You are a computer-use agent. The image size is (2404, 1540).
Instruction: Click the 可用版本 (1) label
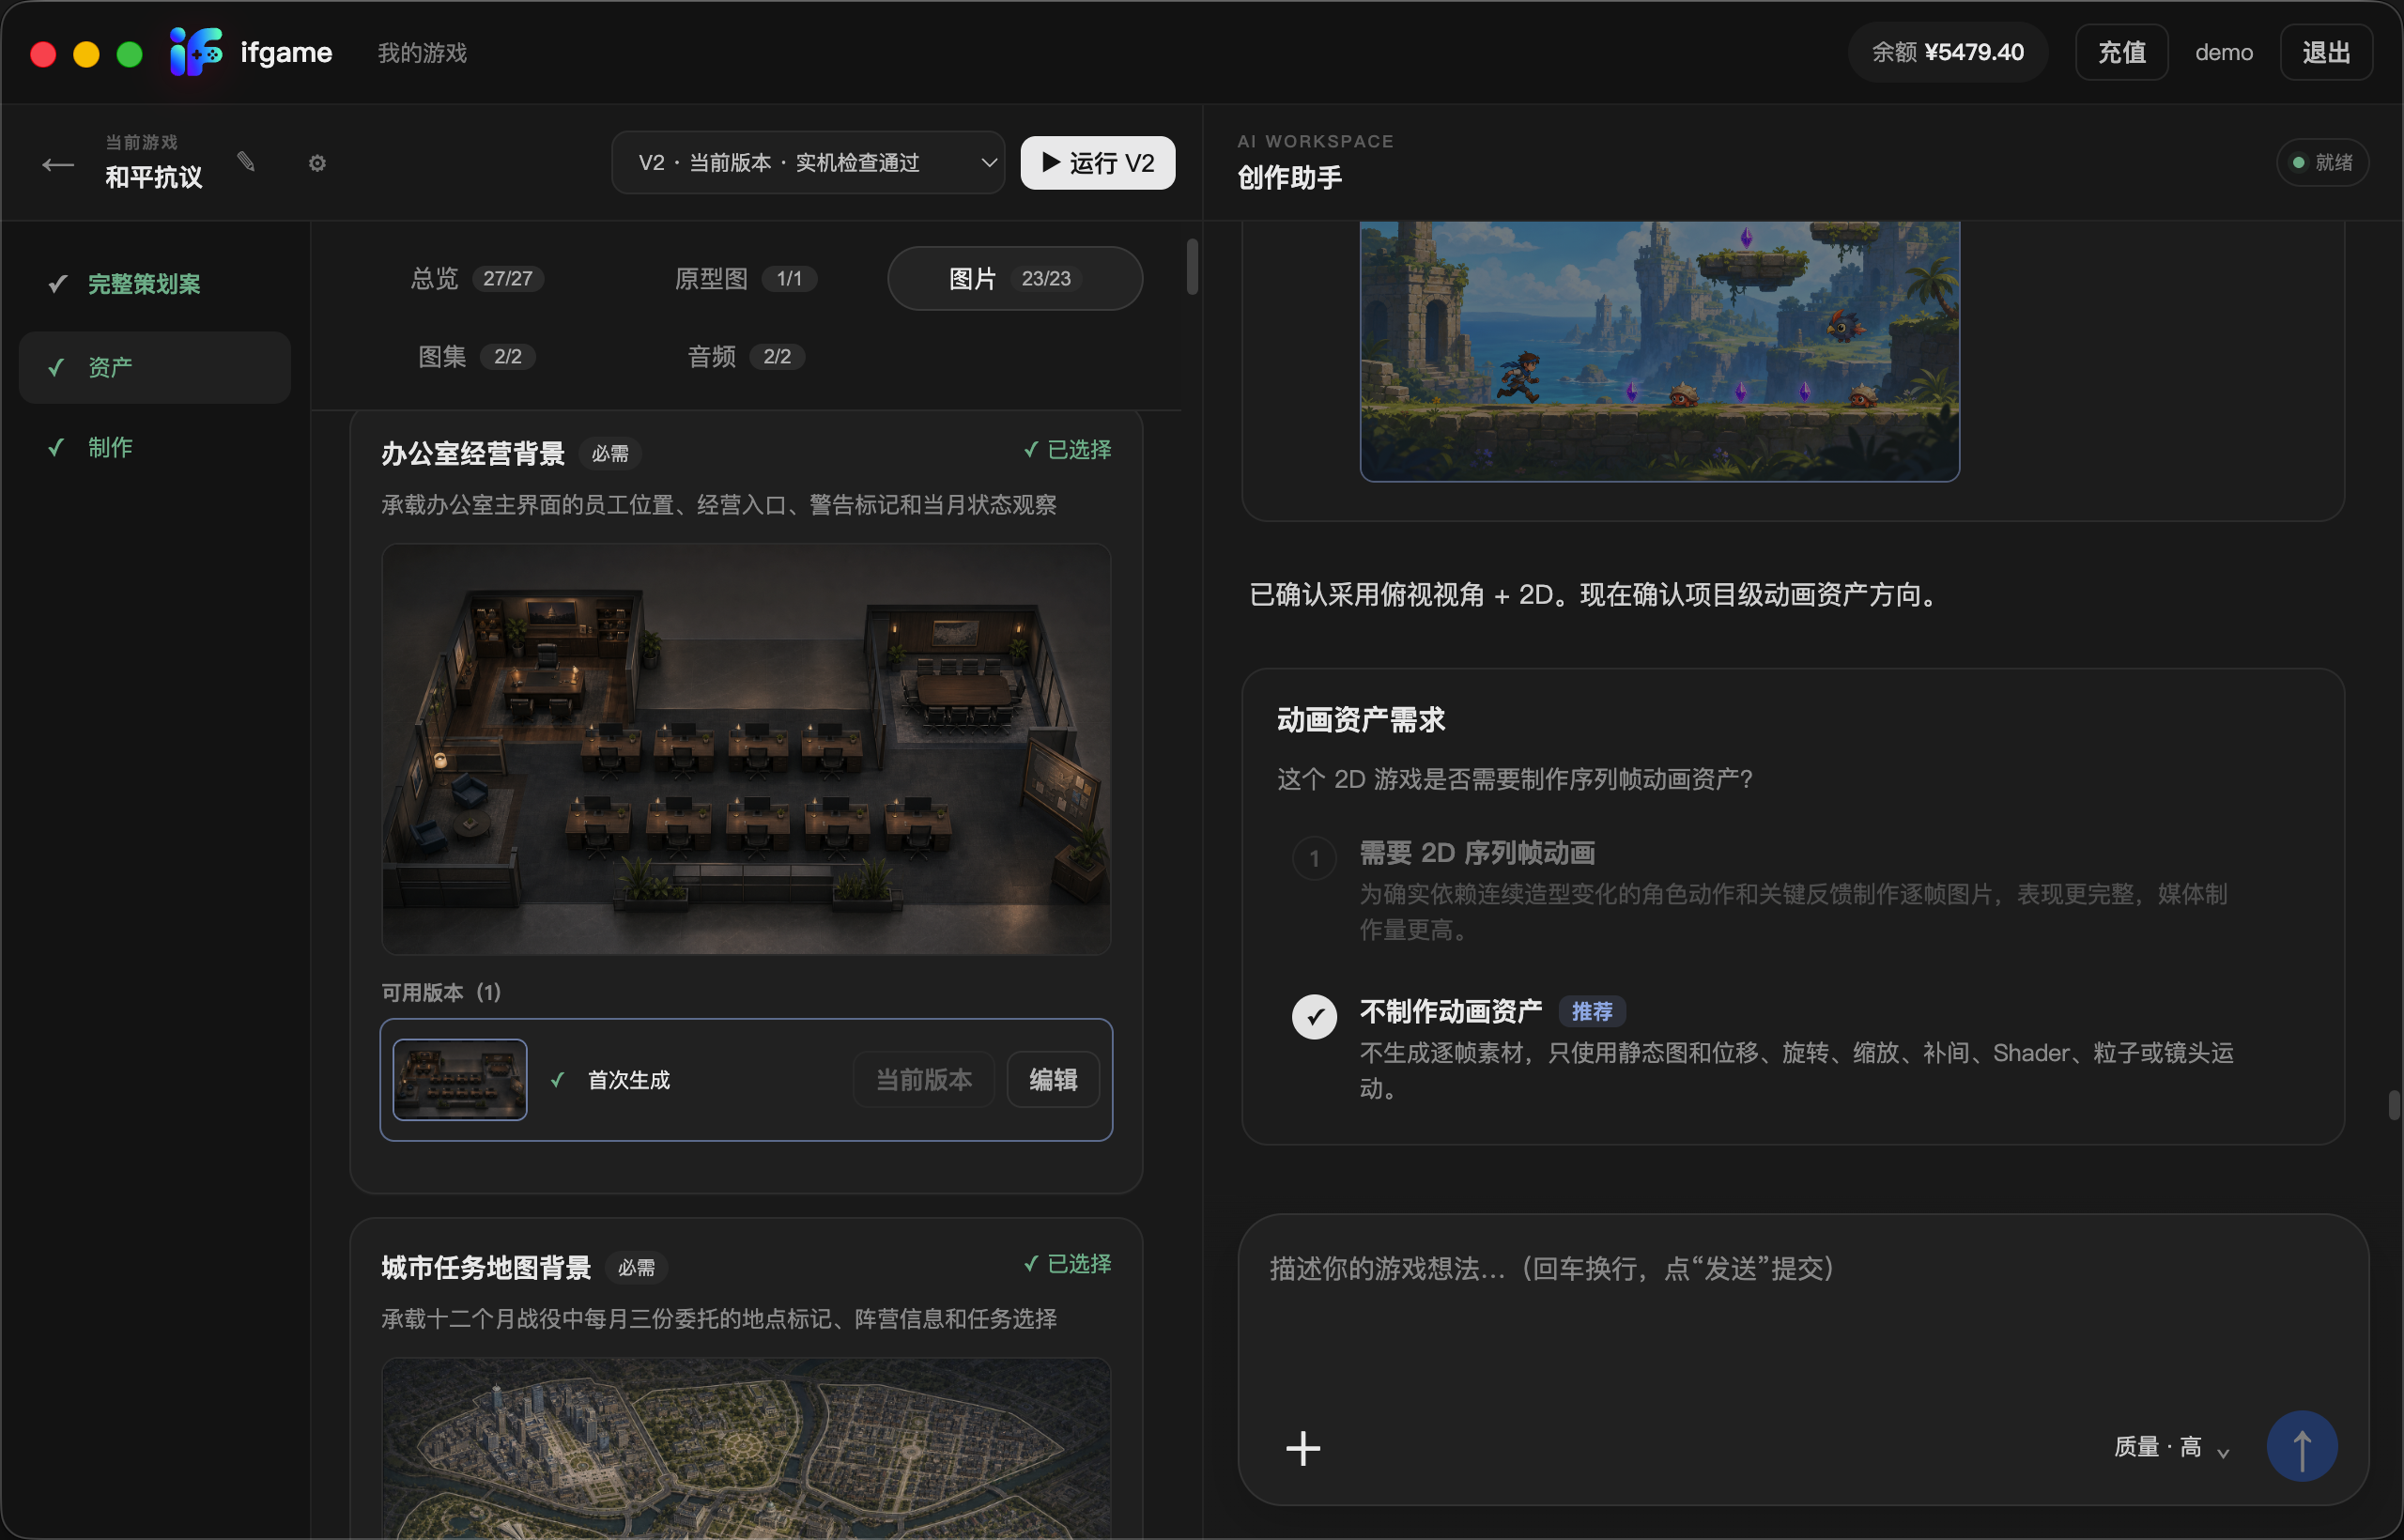tap(441, 993)
